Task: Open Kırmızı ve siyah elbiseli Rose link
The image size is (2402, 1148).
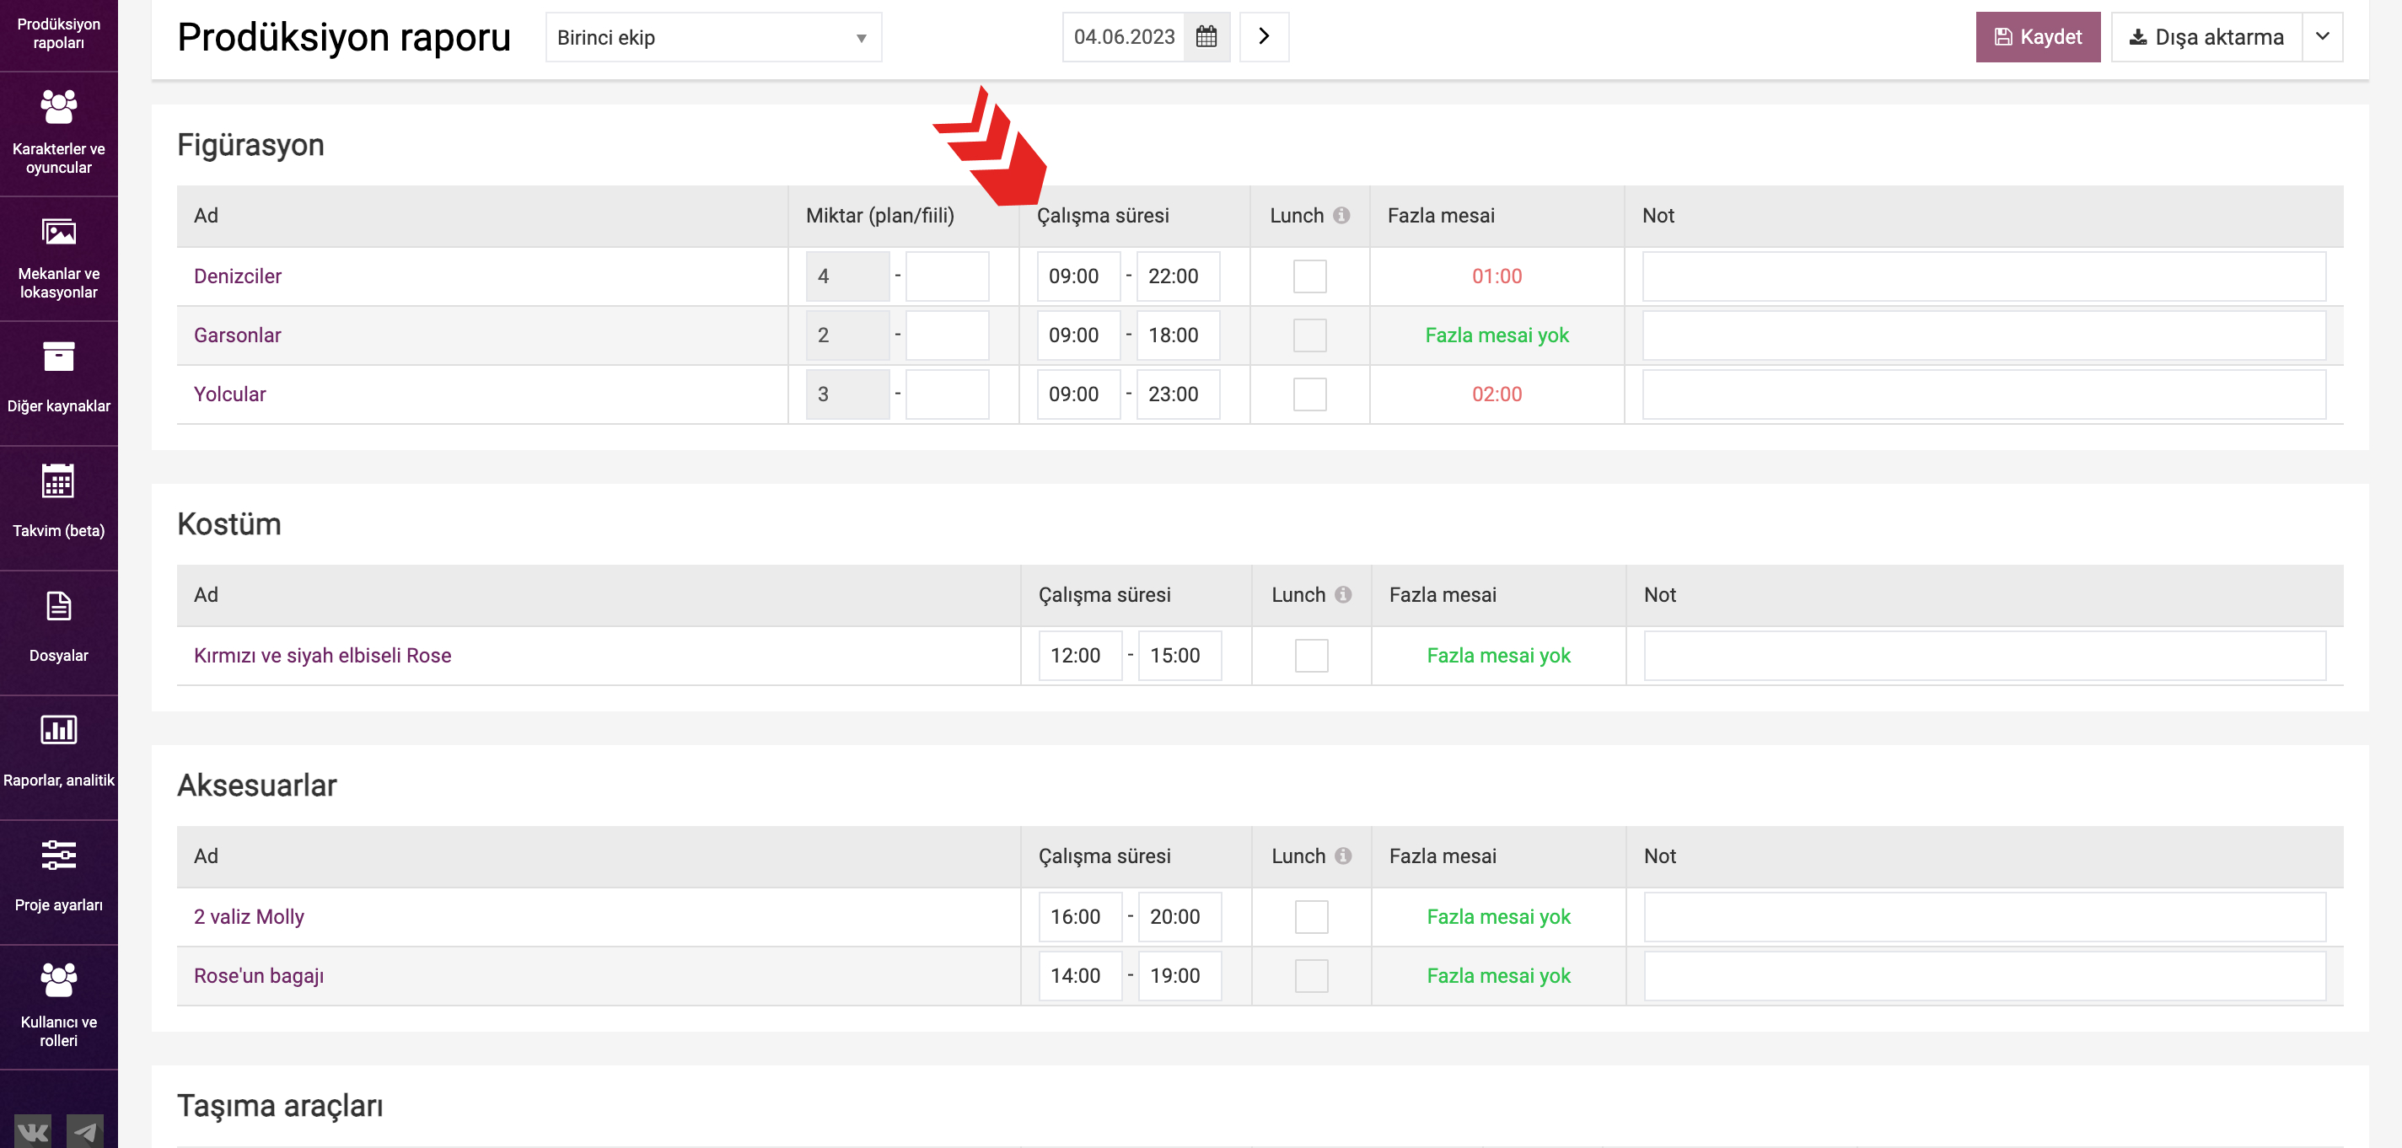Action: [x=322, y=656]
